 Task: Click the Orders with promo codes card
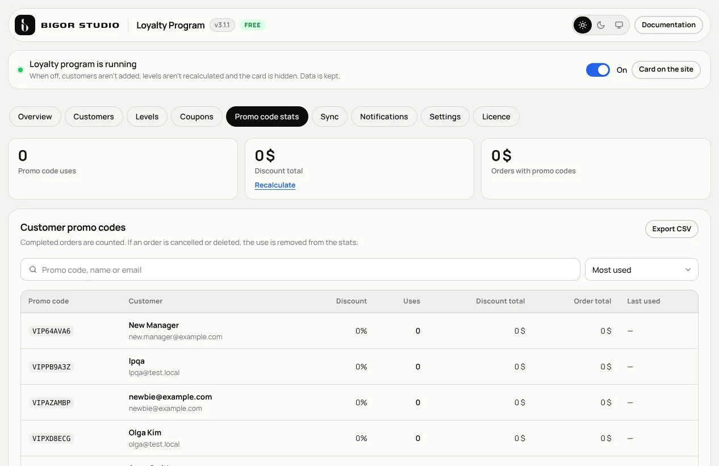pos(596,169)
